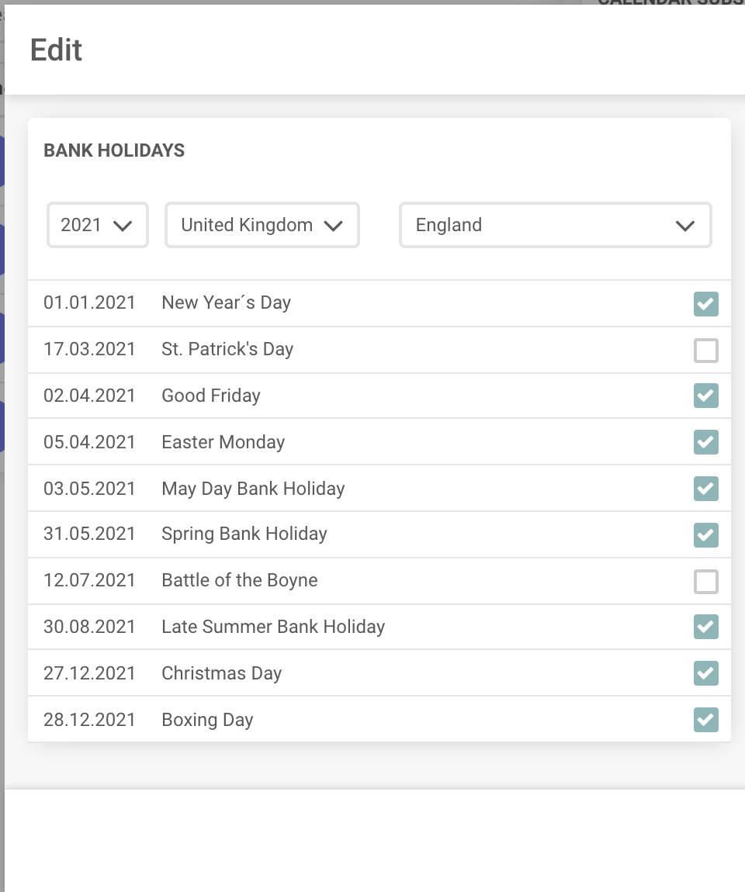Click the chevron next to United Kingdom
The width and height of the screenshot is (745, 892).
click(x=333, y=226)
